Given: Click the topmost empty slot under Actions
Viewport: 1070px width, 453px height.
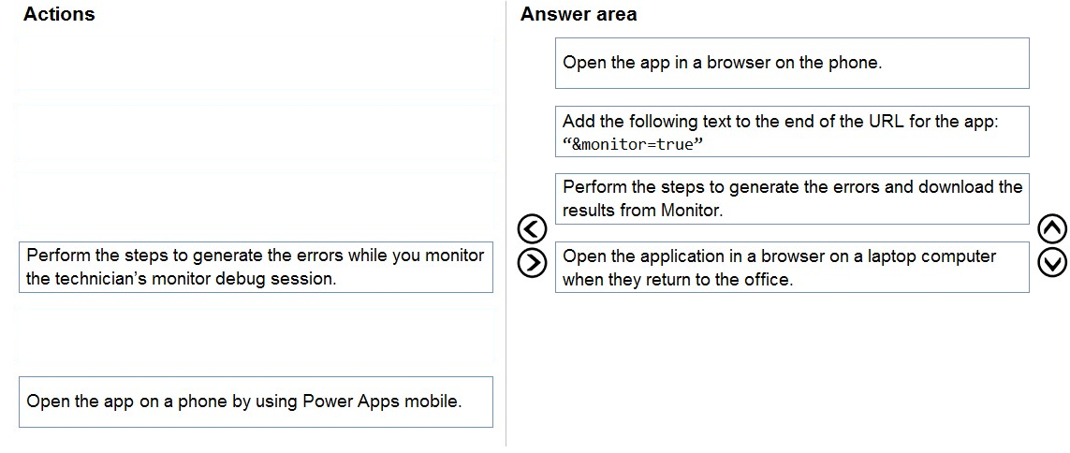Looking at the screenshot, I should click(256, 64).
